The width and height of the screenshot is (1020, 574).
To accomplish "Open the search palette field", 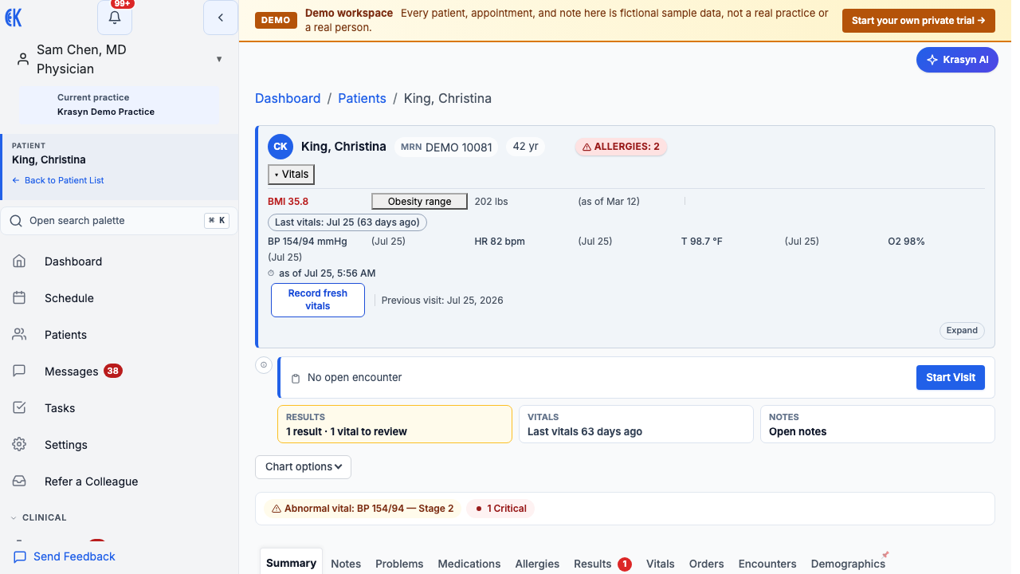I will (x=119, y=221).
